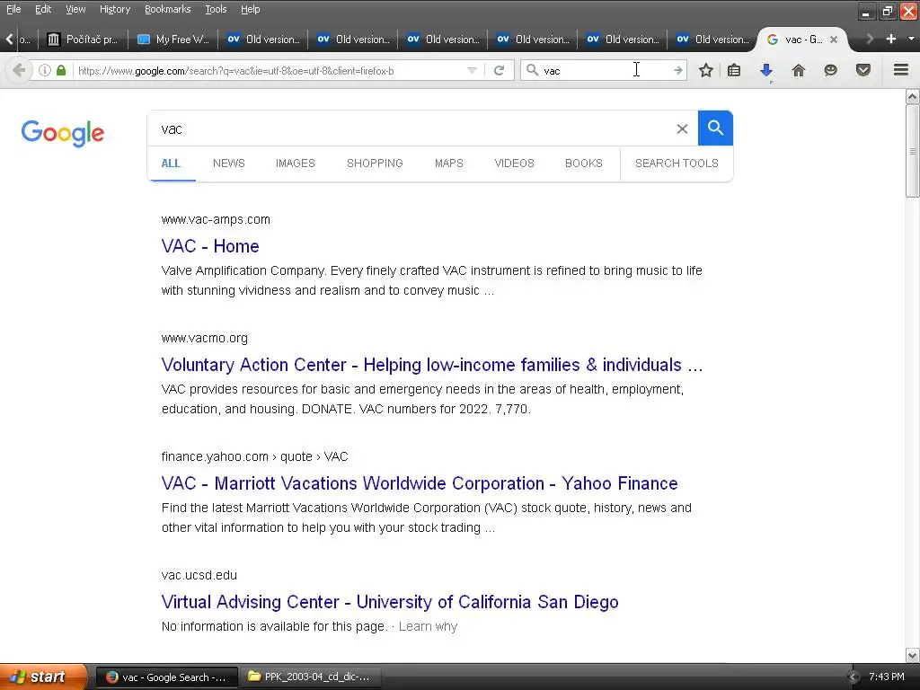Click the www.vacmo.org address text
Screen dimensions: 920x690
204,338
